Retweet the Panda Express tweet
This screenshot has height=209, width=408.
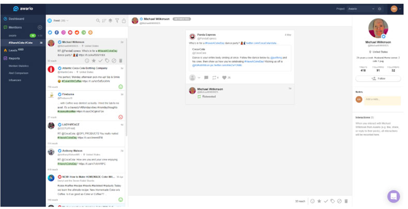pos(215,78)
